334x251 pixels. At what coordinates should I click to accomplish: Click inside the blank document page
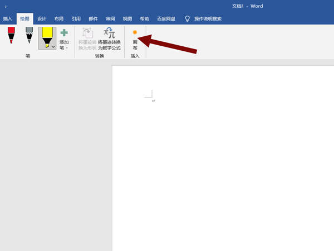click(223, 158)
